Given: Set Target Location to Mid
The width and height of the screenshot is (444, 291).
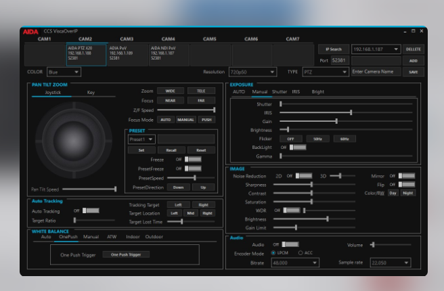Looking at the screenshot, I should tap(191, 213).
